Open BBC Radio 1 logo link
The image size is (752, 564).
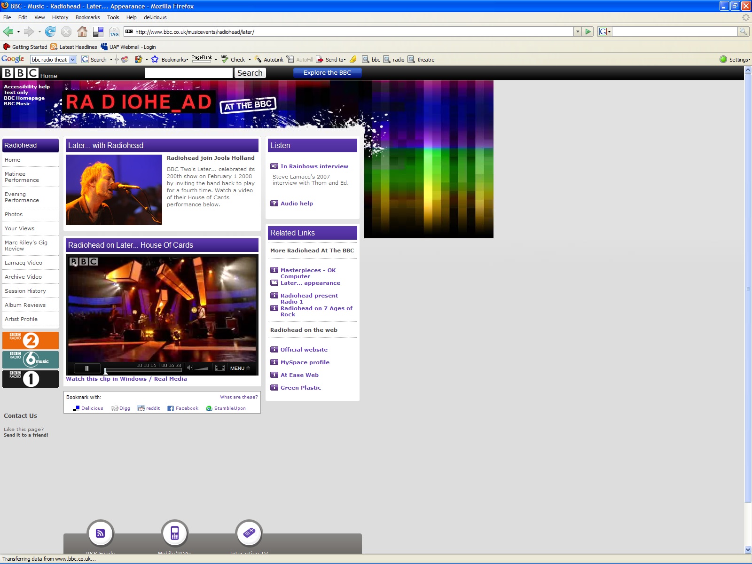[31, 379]
